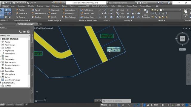Select the Alignment tool

[54, 10]
